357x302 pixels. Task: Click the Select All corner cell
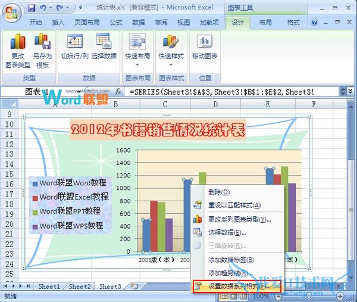[9, 104]
